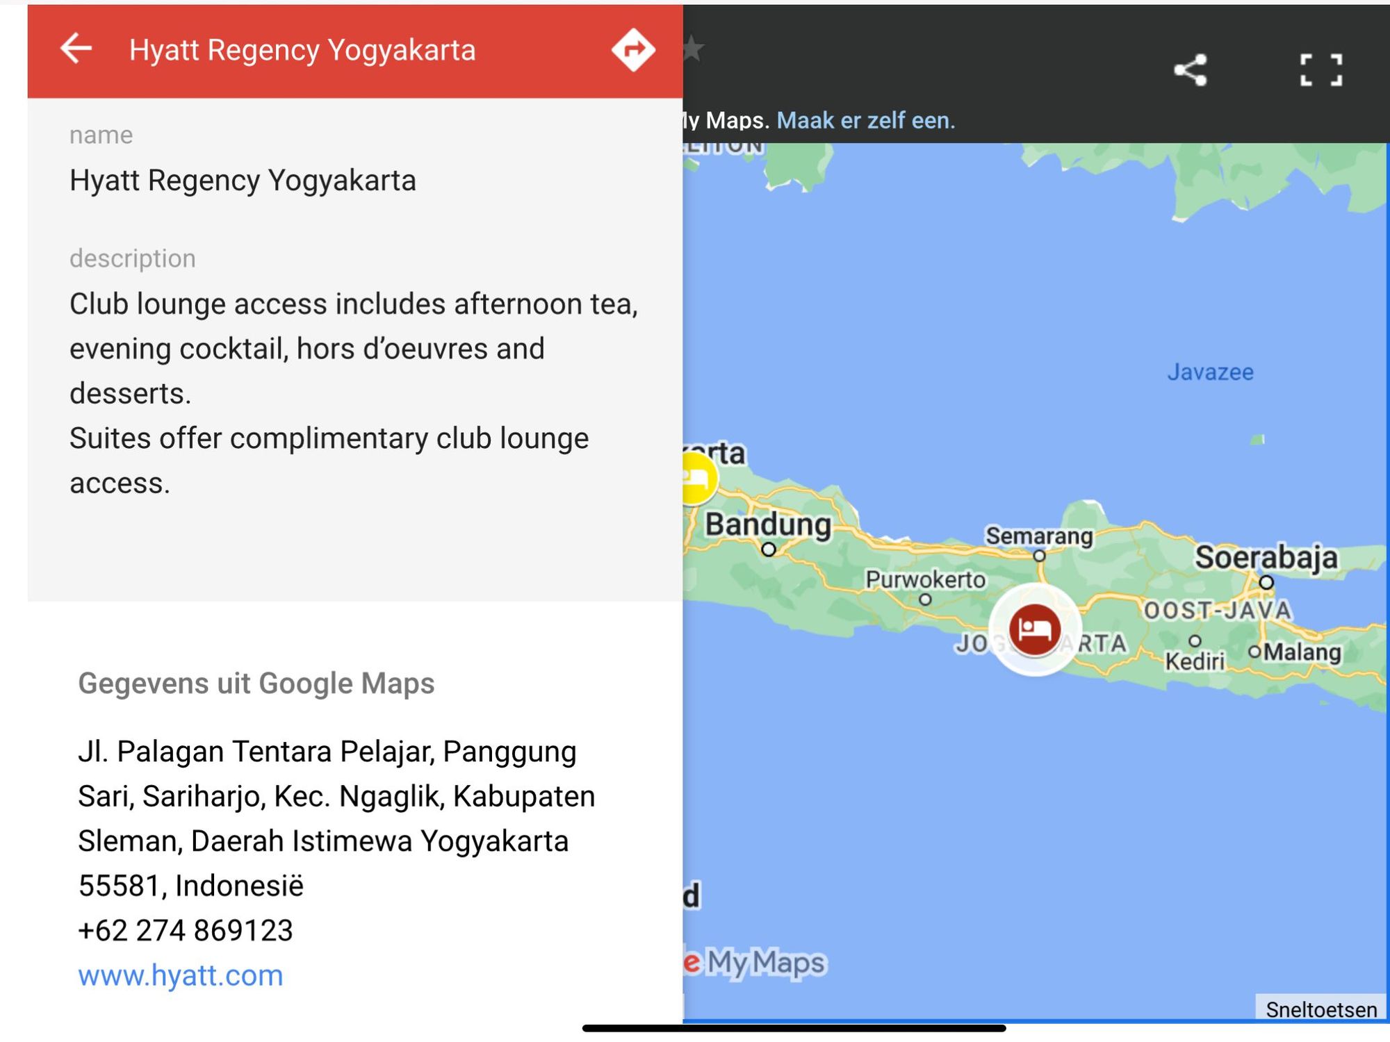The height and width of the screenshot is (1042, 1390).
Task: Click the Purwokerto town label
Action: pyautogui.click(x=925, y=579)
